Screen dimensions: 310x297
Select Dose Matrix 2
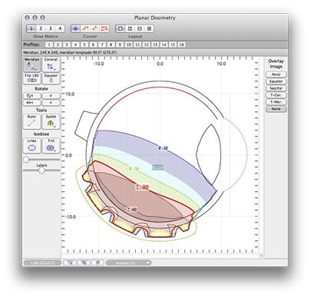click(x=41, y=28)
